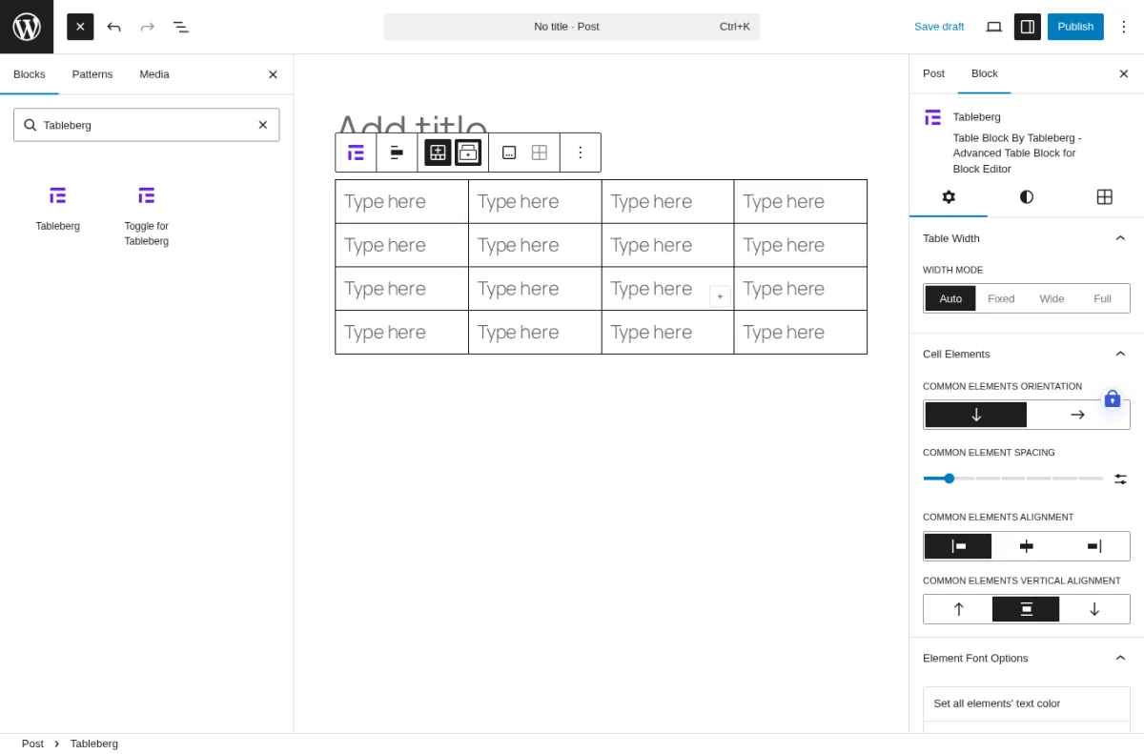
Task: Align common elements to the center
Action: (x=1026, y=546)
